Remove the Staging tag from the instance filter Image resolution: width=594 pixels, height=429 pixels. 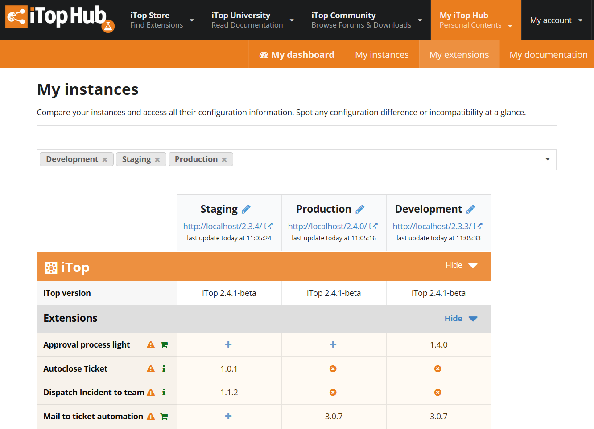click(x=157, y=160)
